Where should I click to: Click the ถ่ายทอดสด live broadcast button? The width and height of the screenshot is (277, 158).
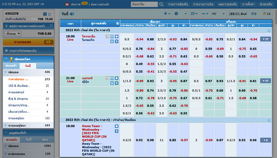pos(28,42)
